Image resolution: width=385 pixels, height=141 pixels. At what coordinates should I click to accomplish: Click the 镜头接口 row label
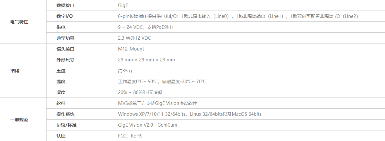coord(65,49)
